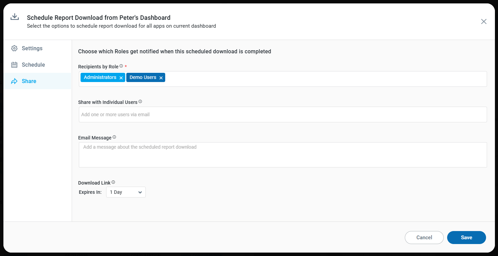
Task: Remove the Demo Users role tag
Action: [161, 78]
